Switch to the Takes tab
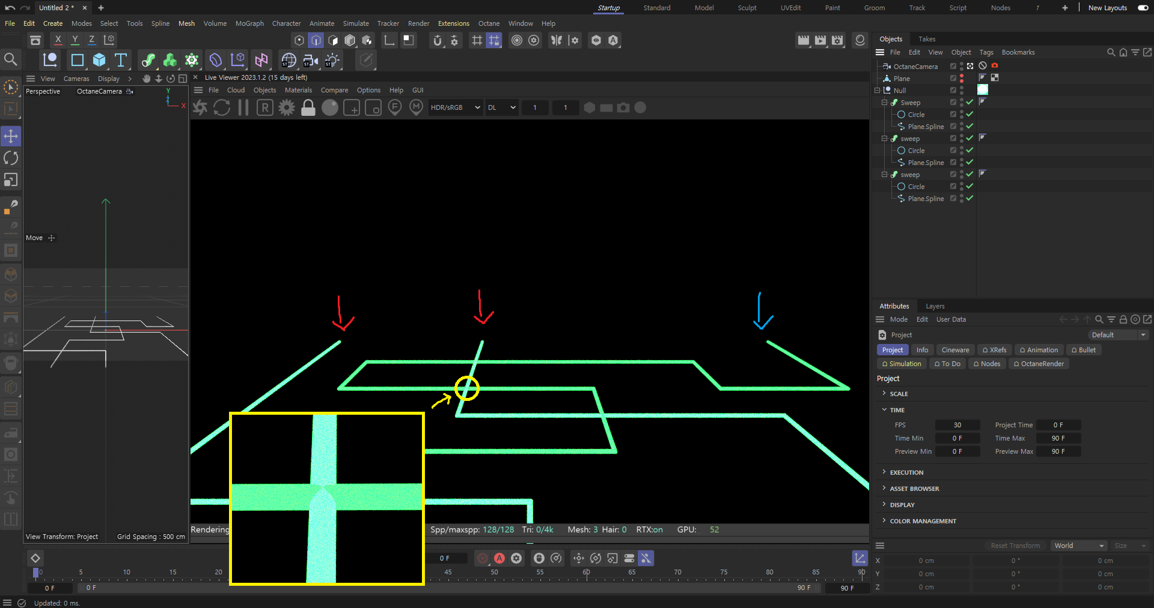Screen dimensions: 1154x608 927,39
